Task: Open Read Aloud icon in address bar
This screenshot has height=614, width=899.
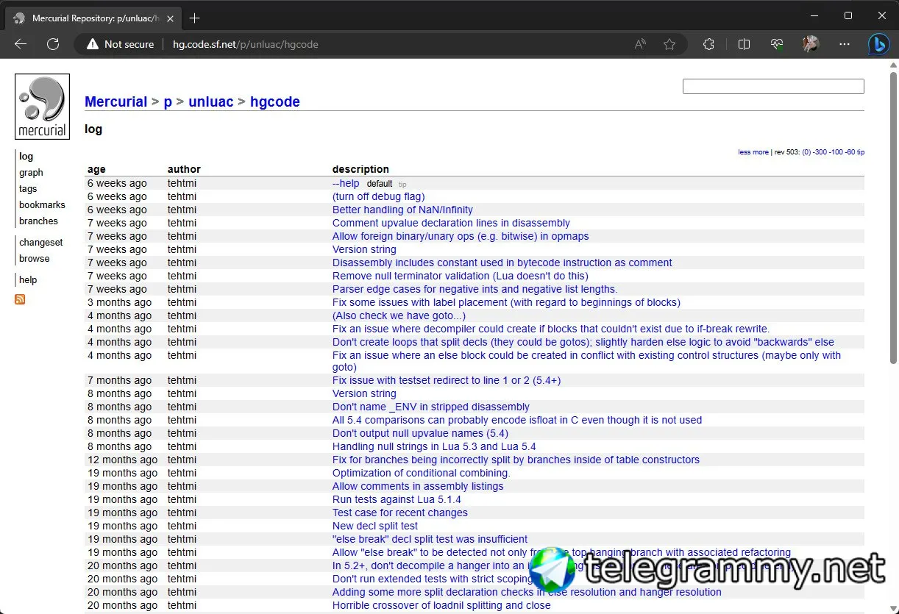Action: tap(640, 44)
